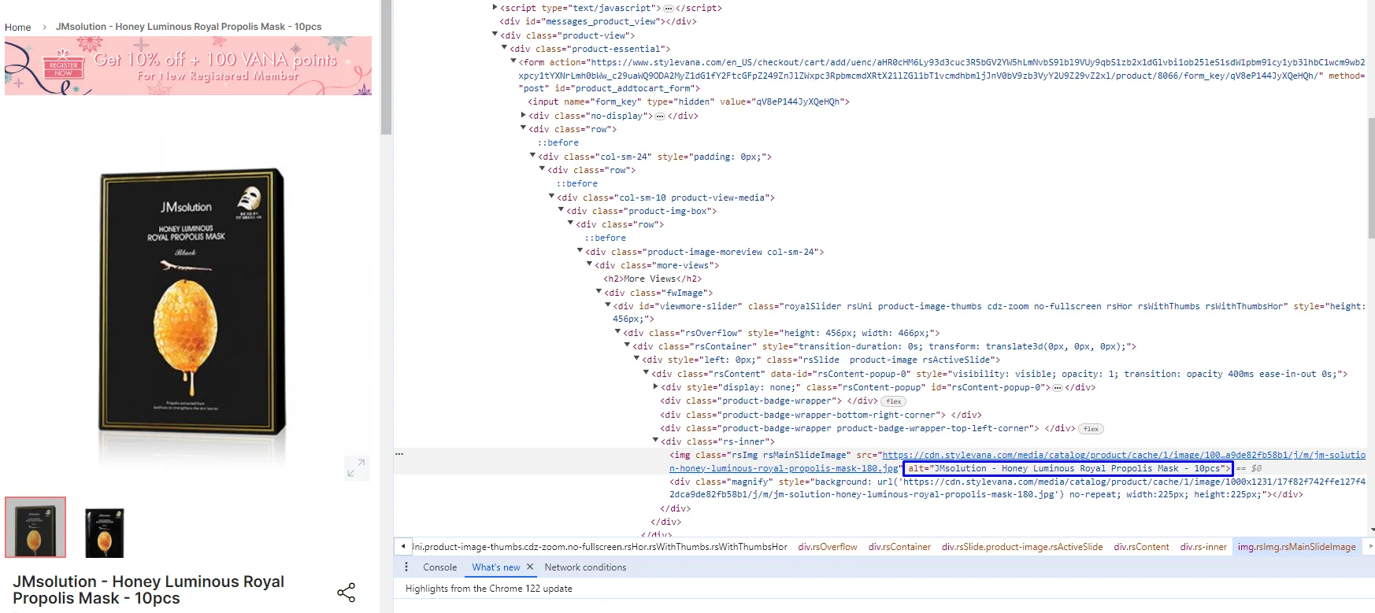
Task: Click the h2 More Views element line
Action: point(652,279)
